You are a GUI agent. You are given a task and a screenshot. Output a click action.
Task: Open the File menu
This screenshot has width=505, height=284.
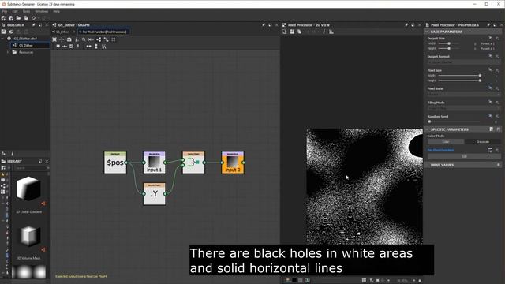5,11
